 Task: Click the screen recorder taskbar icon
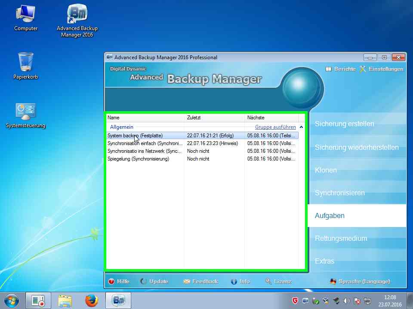pos(38,300)
